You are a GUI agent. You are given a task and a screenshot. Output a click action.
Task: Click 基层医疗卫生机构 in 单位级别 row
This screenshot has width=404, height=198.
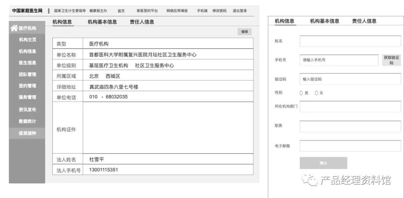pyautogui.click(x=108, y=66)
